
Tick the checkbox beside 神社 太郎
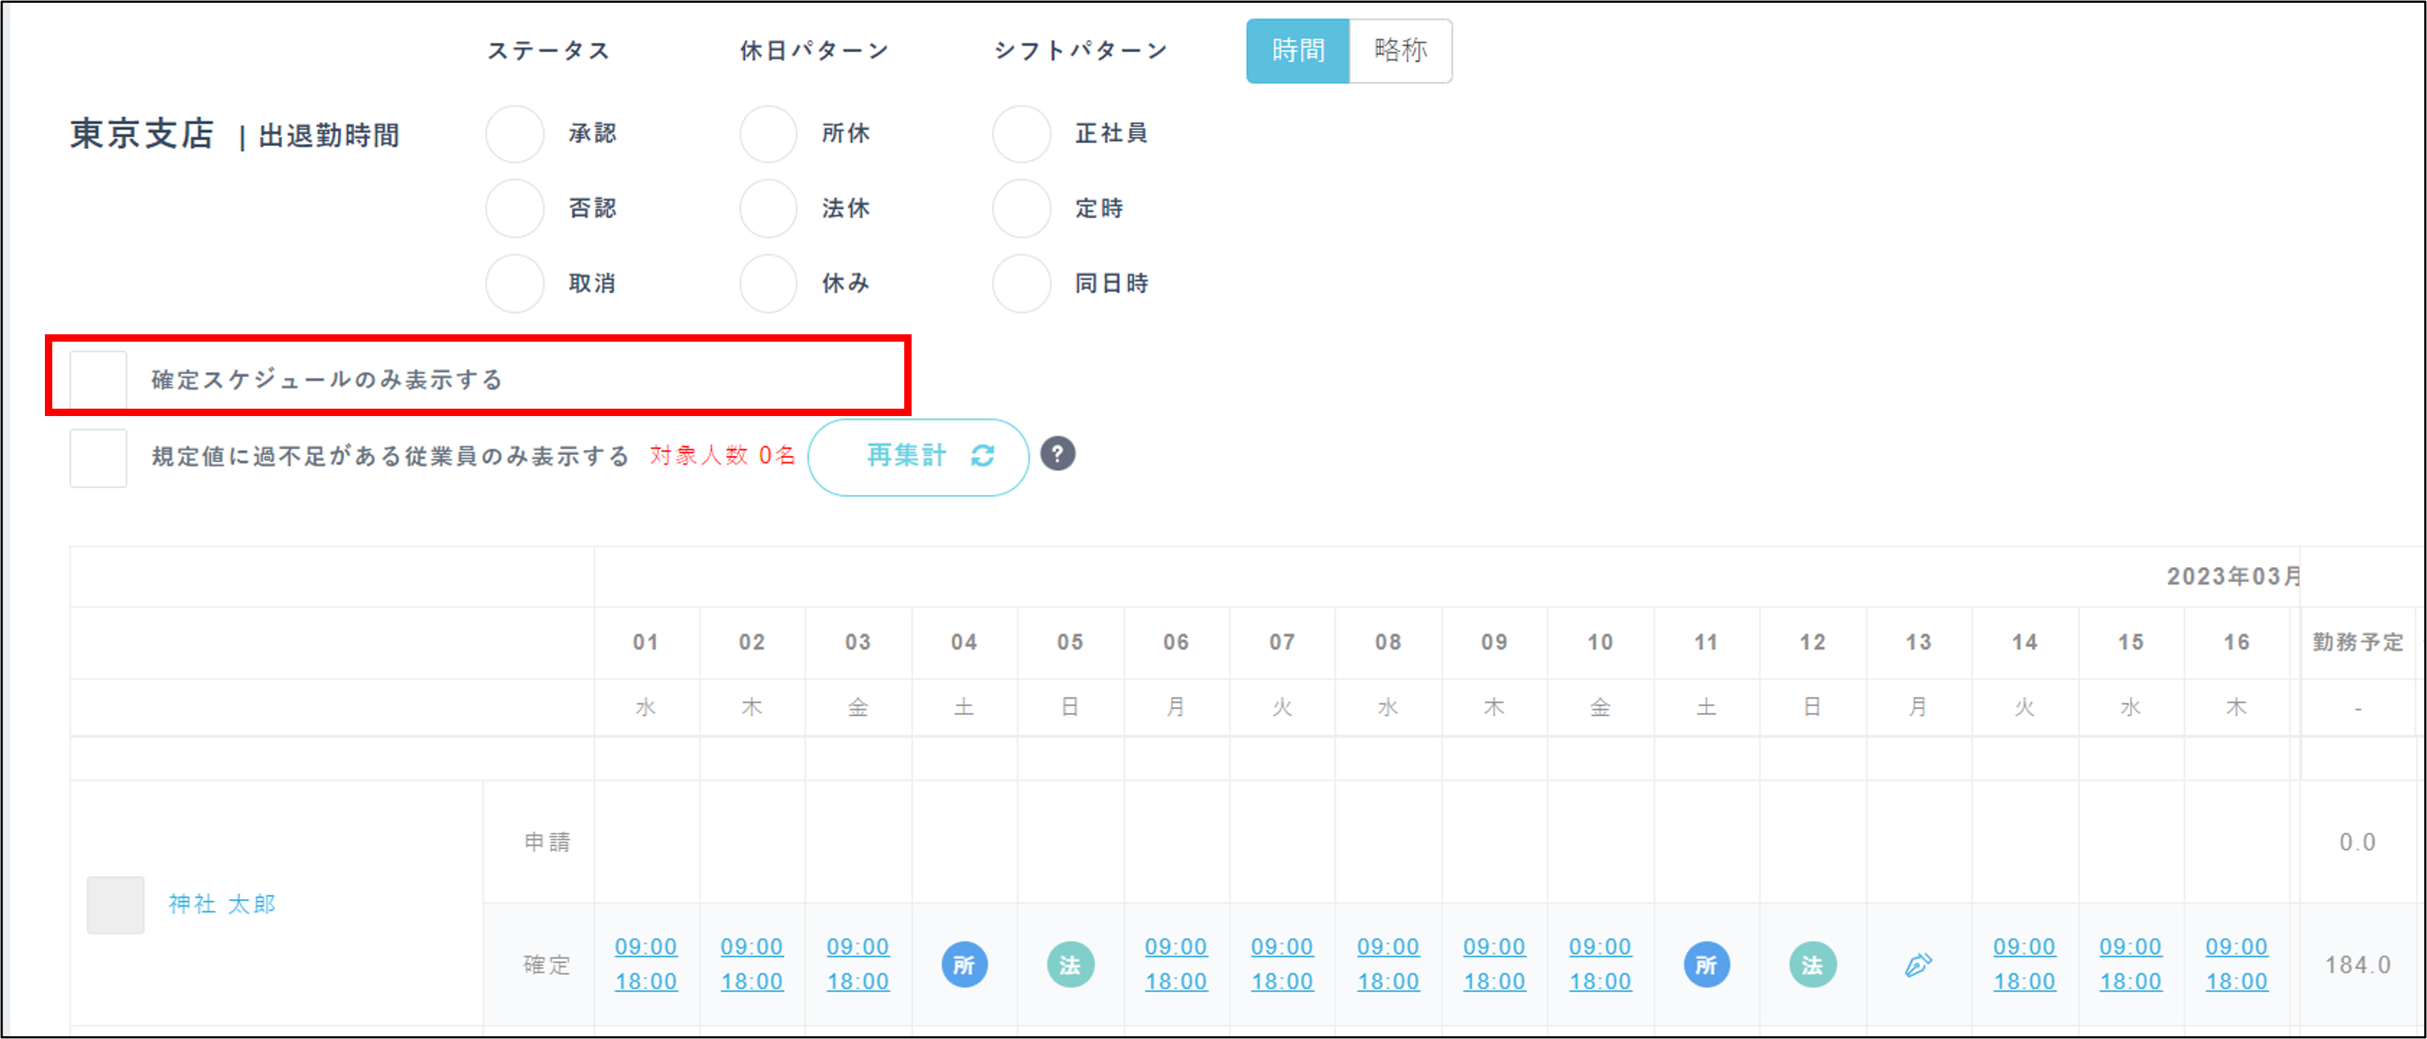(x=115, y=904)
